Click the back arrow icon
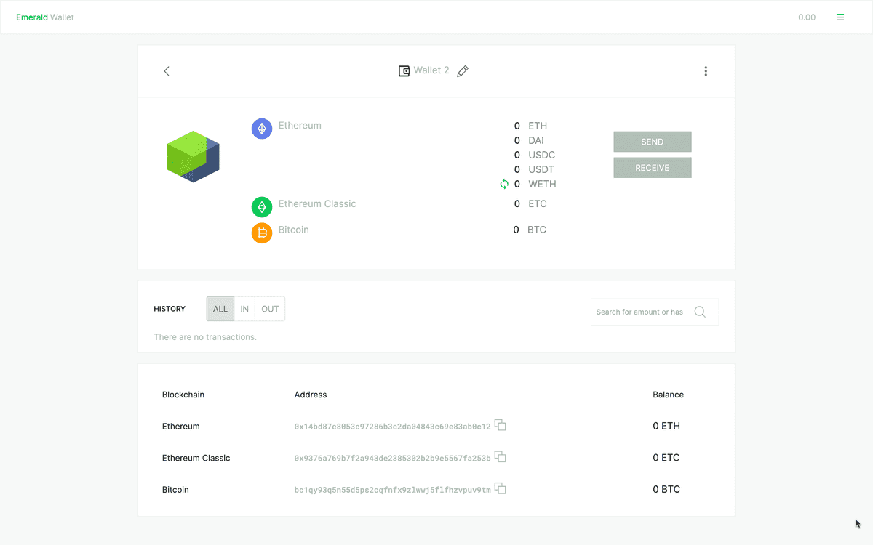The width and height of the screenshot is (873, 545). (167, 71)
